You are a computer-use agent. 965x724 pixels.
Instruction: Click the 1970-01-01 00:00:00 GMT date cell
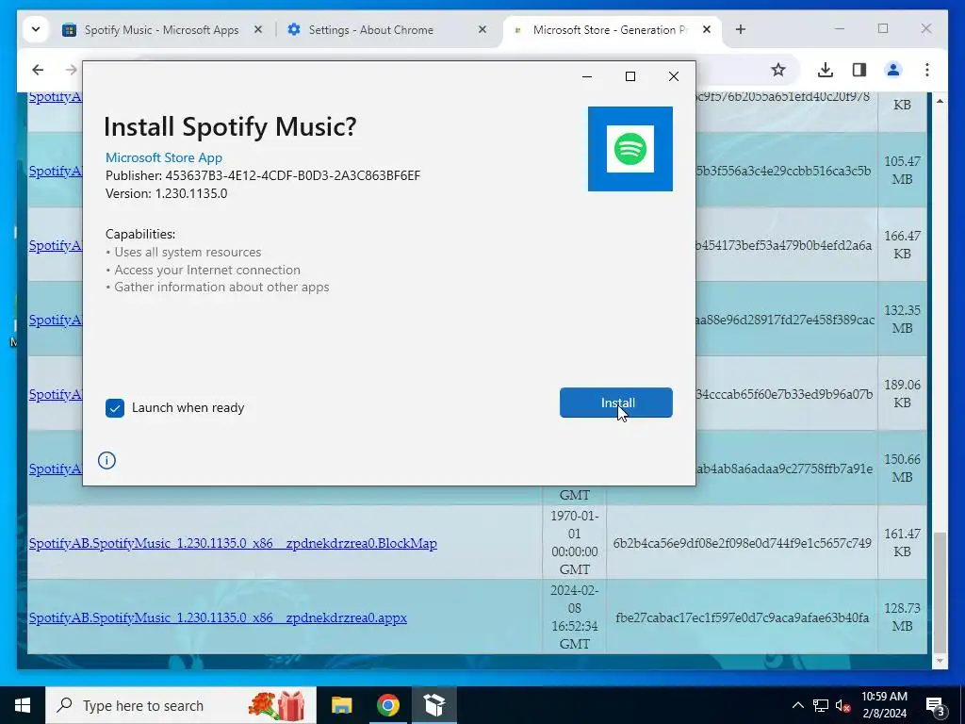(574, 542)
